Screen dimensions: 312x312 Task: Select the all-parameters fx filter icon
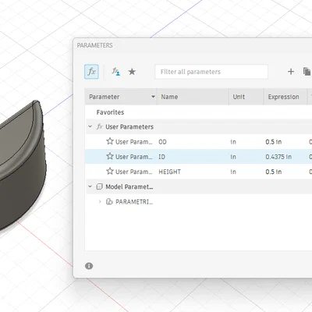[91, 72]
